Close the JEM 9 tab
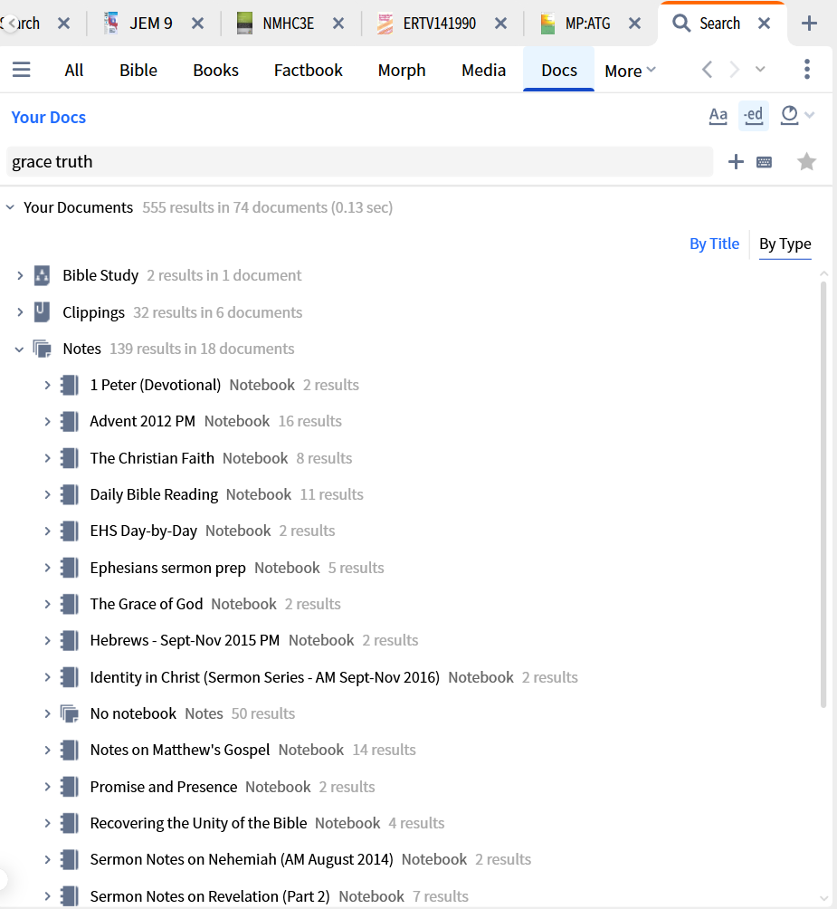The image size is (837, 909). (x=197, y=24)
